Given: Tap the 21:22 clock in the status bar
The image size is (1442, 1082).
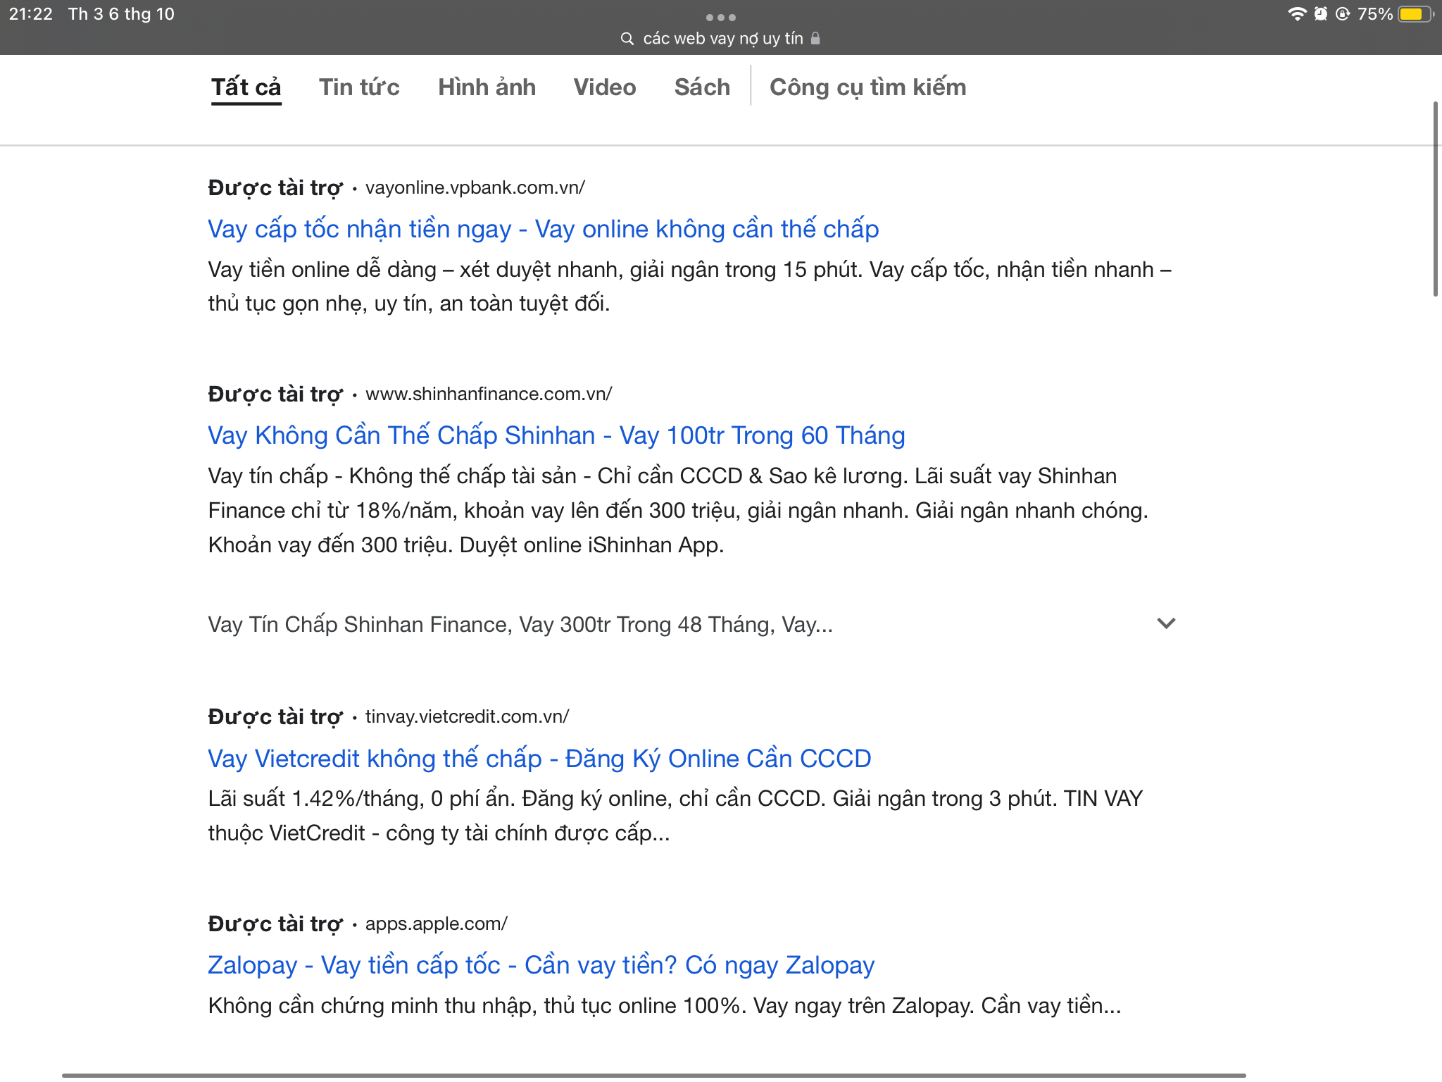Looking at the screenshot, I should (31, 14).
